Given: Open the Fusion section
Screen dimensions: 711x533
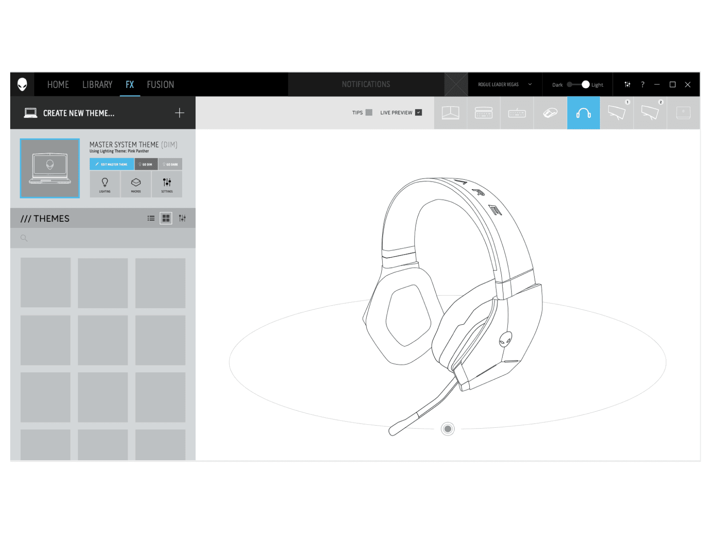Looking at the screenshot, I should click(x=160, y=84).
